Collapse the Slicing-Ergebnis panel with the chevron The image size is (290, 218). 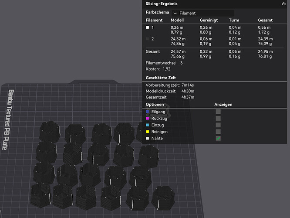[283, 3]
